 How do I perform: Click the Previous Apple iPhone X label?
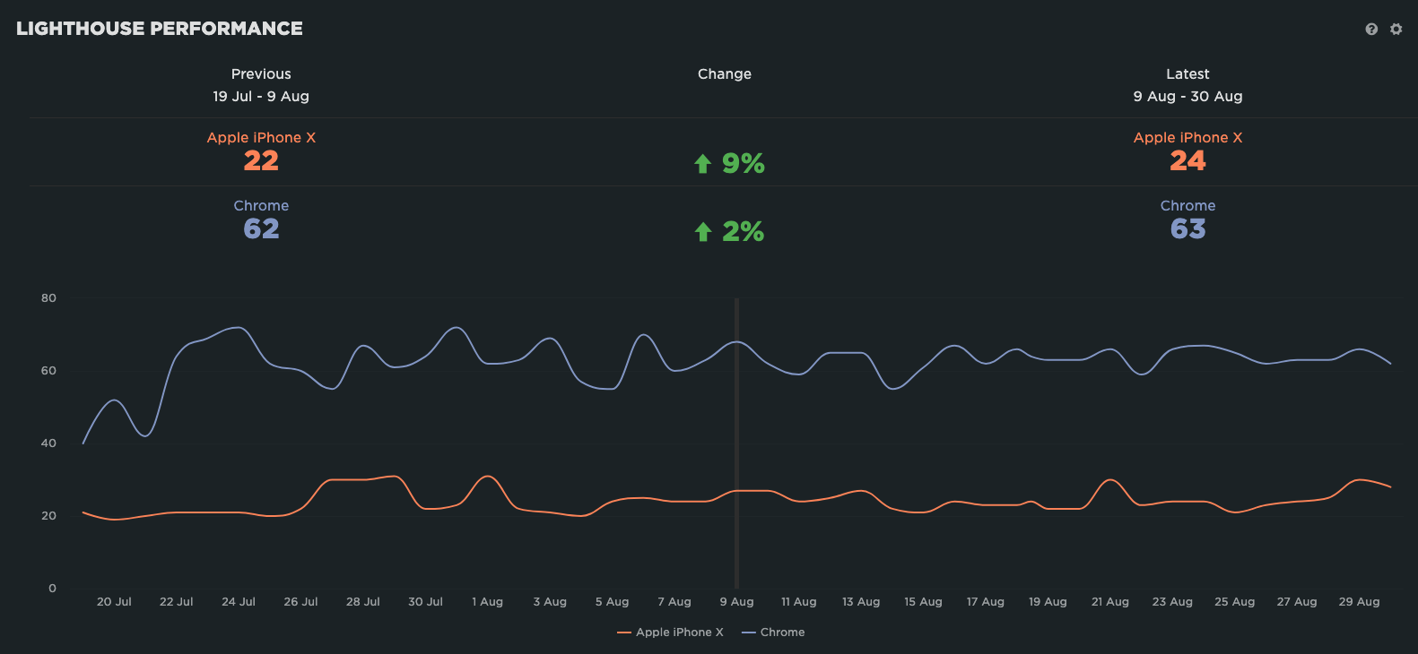coord(261,138)
